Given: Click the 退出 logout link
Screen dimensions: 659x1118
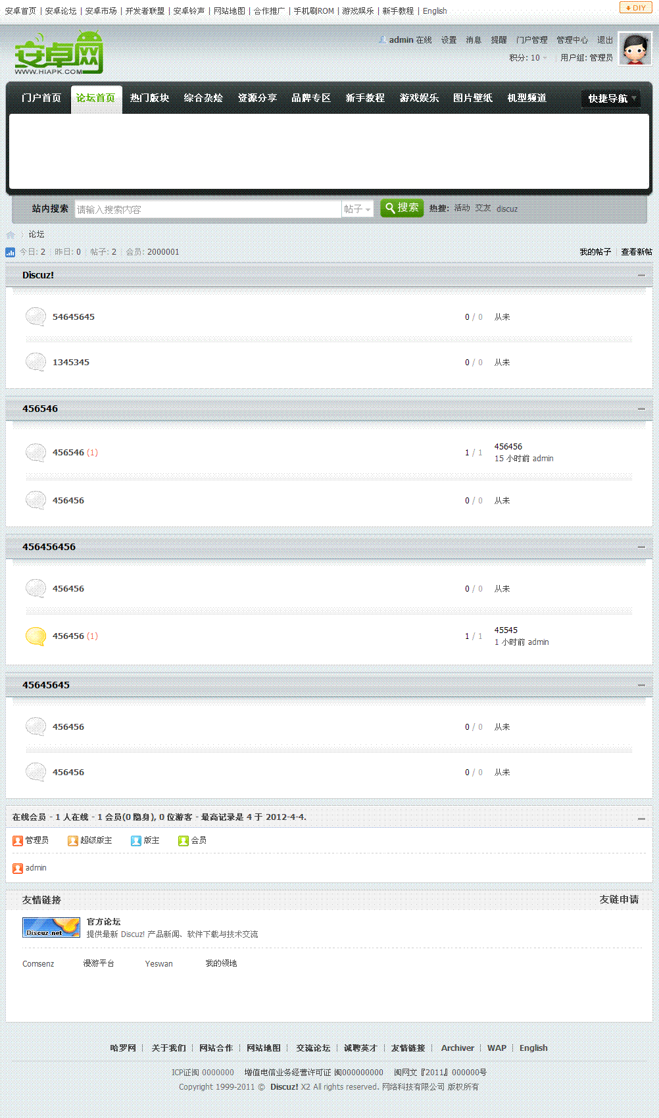Looking at the screenshot, I should 605,40.
